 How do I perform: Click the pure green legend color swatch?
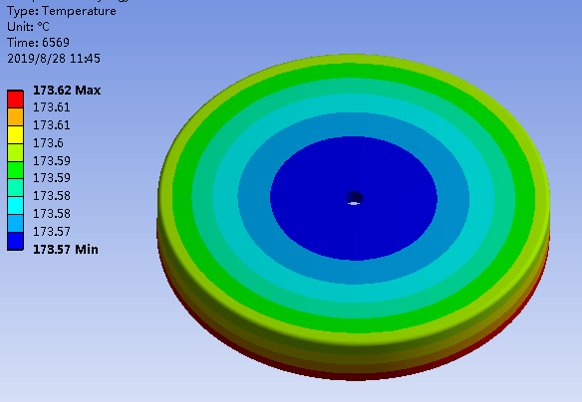[15, 170]
